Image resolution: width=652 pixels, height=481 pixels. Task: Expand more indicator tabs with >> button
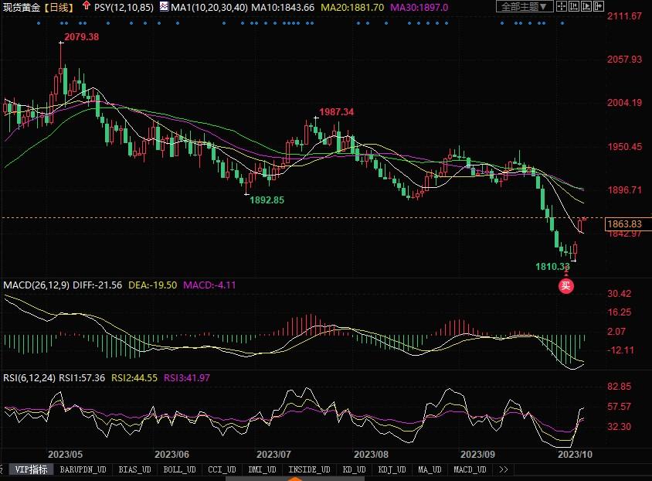click(x=504, y=469)
